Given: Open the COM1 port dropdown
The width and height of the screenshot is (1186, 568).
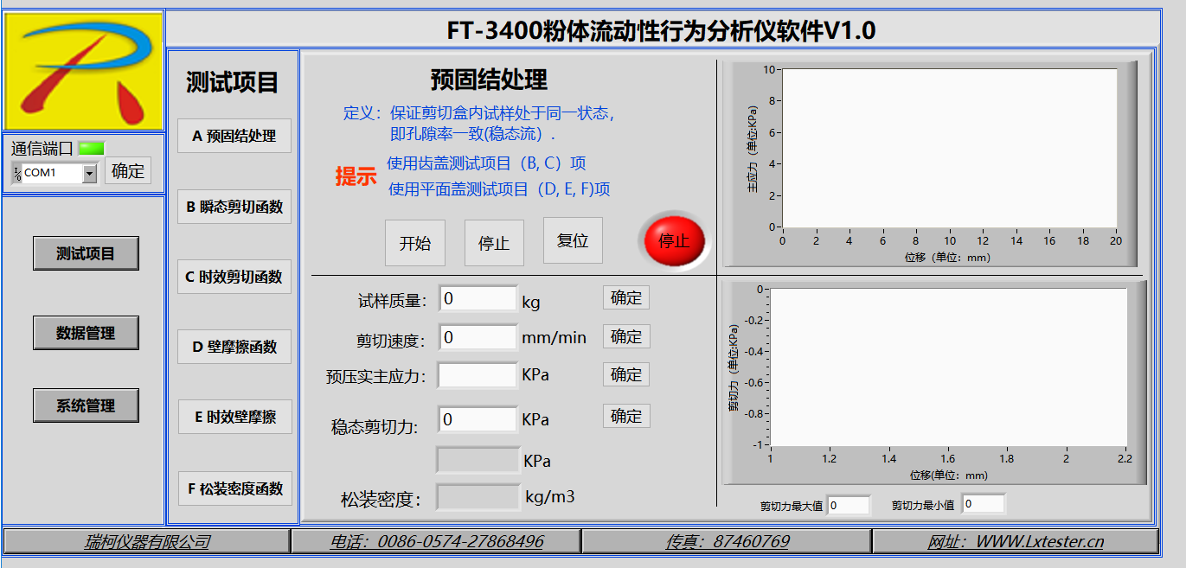Looking at the screenshot, I should 89,174.
